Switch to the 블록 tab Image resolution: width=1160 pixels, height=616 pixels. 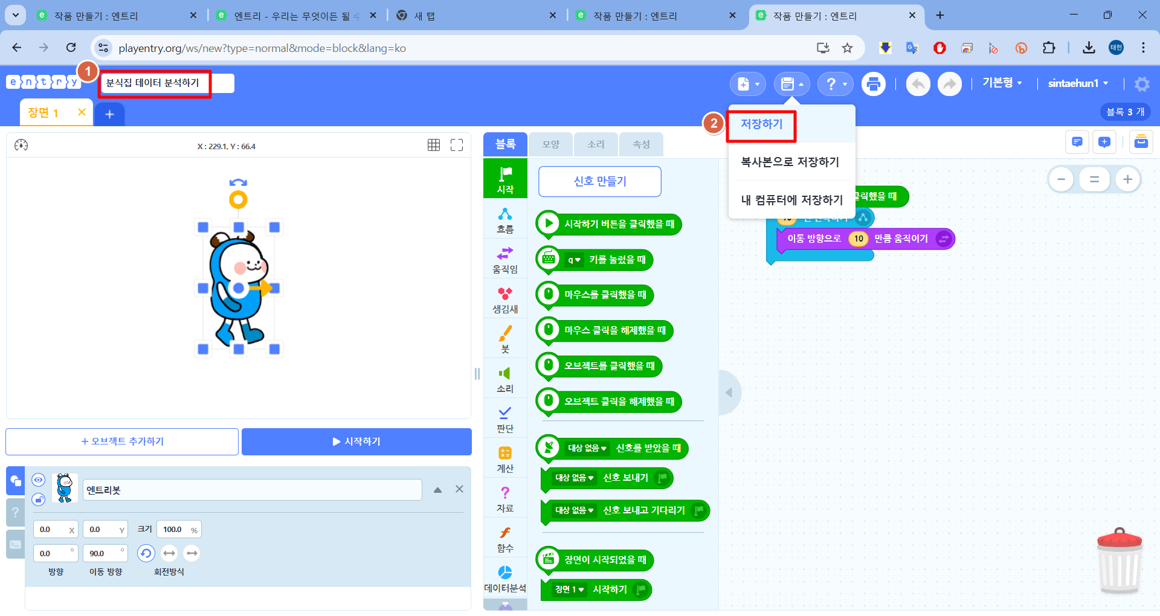(x=505, y=144)
